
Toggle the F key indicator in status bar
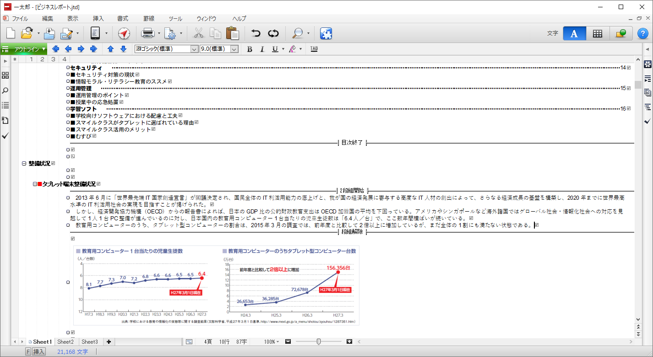pos(28,352)
